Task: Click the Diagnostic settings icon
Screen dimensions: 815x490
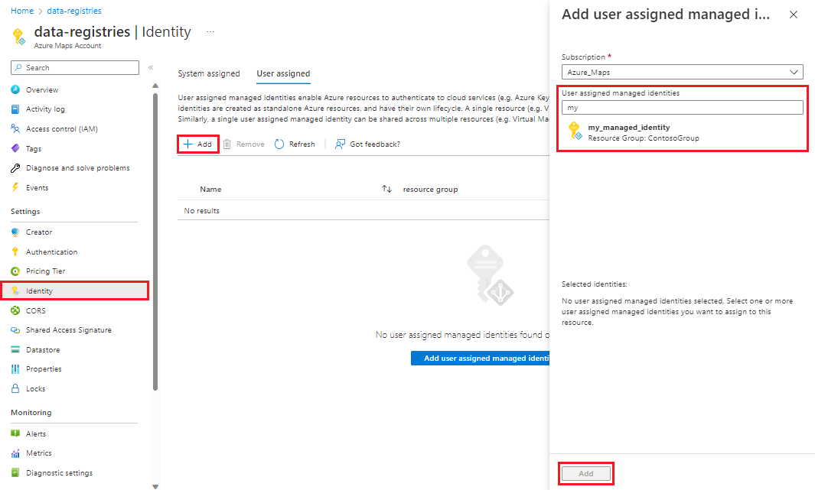Action: [x=15, y=473]
